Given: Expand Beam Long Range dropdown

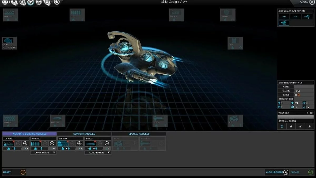Looking at the screenshot, I should pyautogui.click(x=98, y=152).
